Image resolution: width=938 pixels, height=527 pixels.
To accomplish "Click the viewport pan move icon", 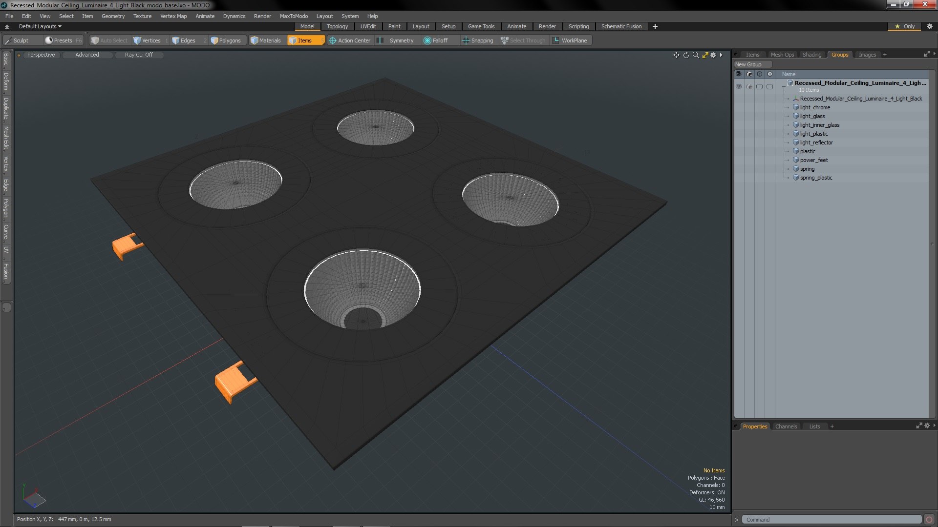I will pos(676,55).
